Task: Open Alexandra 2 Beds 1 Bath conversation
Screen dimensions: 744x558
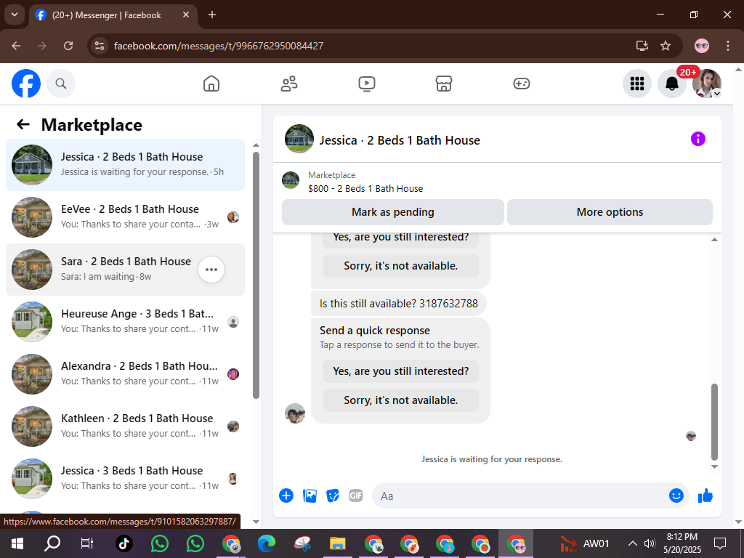Action: coord(125,374)
